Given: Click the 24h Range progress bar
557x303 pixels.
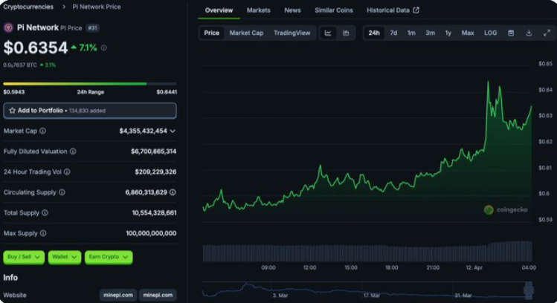Looking at the screenshot, I should pos(90,84).
